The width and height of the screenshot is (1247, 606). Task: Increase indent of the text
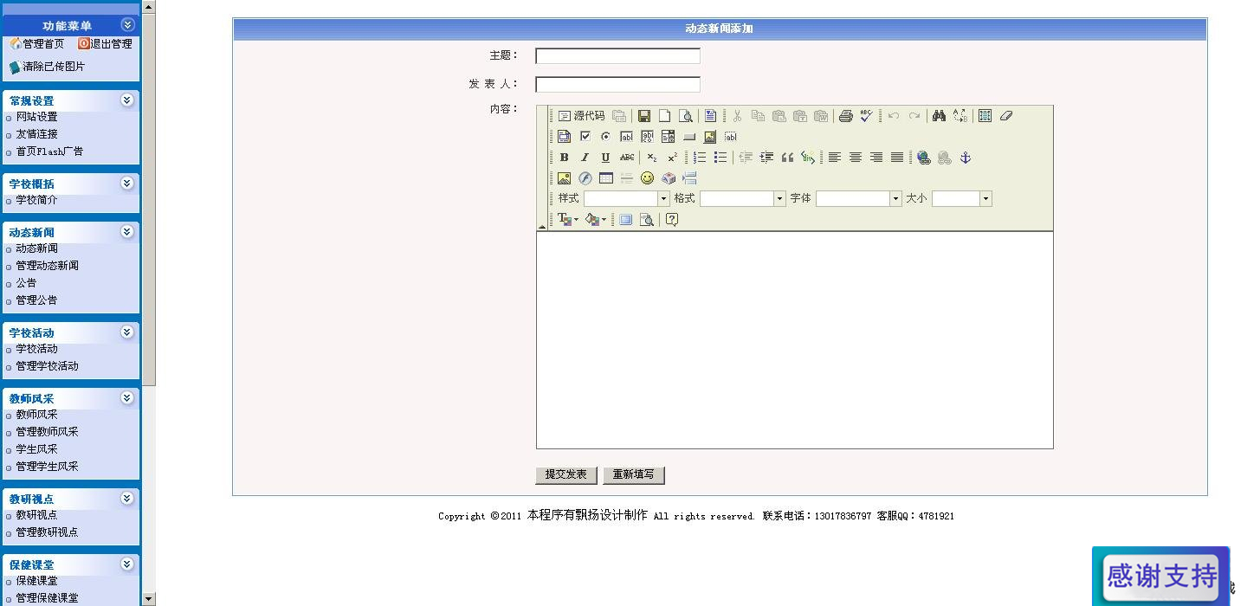tap(766, 158)
